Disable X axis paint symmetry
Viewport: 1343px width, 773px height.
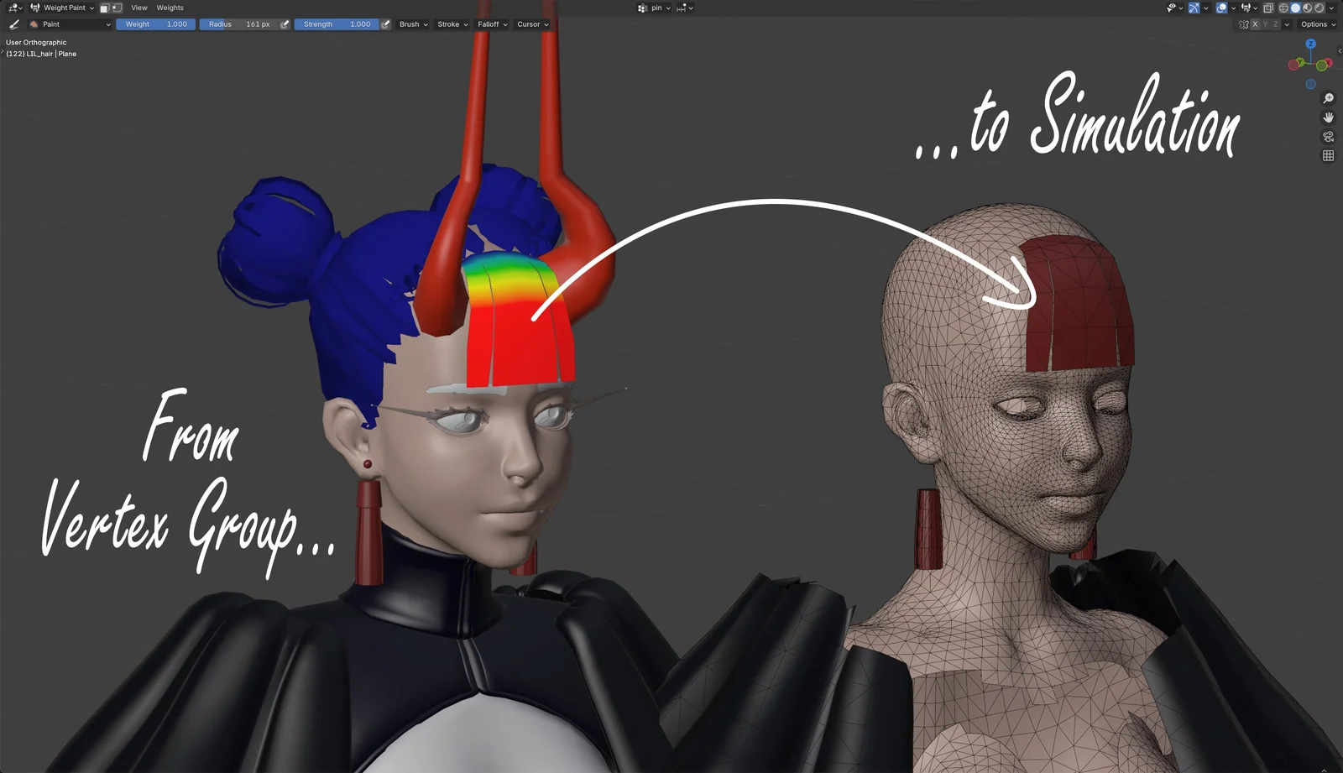(1255, 24)
